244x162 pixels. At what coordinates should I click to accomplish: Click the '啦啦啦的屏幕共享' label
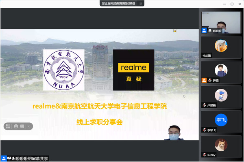[32, 158]
